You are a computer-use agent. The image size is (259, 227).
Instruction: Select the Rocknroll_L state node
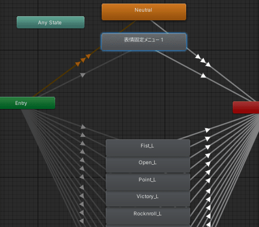148,216
